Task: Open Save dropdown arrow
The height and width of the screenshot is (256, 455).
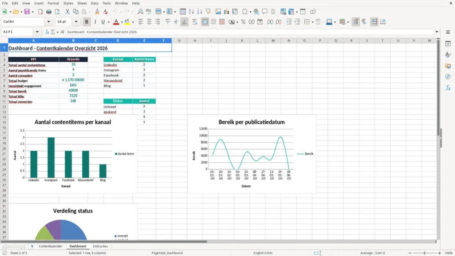Action: 32,12
